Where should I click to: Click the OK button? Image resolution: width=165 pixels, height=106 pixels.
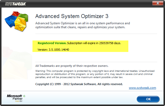(x=148, y=99)
